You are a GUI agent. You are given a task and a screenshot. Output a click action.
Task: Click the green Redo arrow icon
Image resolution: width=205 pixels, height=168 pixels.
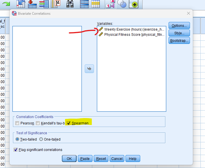tap(6, 3)
